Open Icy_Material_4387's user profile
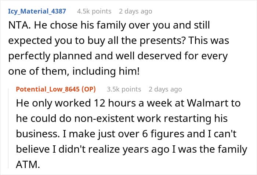This screenshot has height=175, width=257. click(37, 11)
